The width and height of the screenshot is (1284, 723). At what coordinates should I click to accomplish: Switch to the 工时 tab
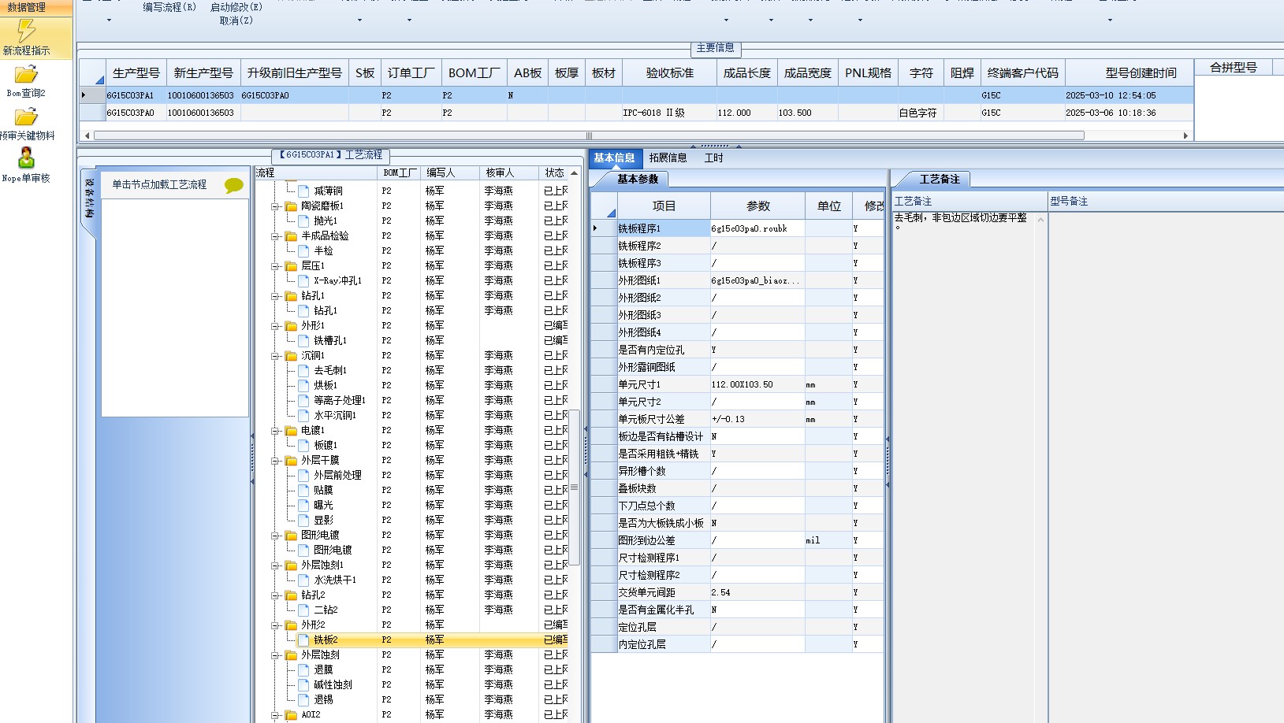pos(714,158)
